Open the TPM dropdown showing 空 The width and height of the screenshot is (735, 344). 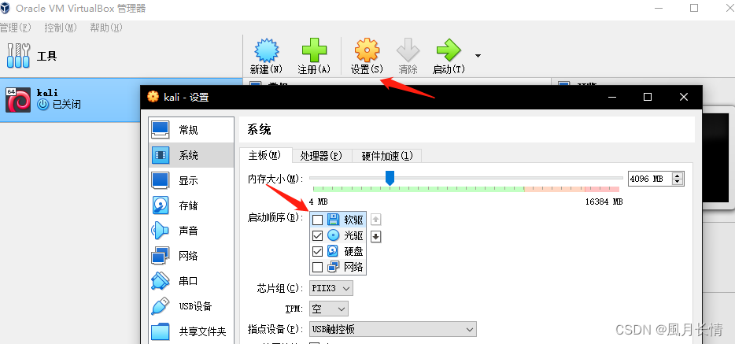point(329,309)
